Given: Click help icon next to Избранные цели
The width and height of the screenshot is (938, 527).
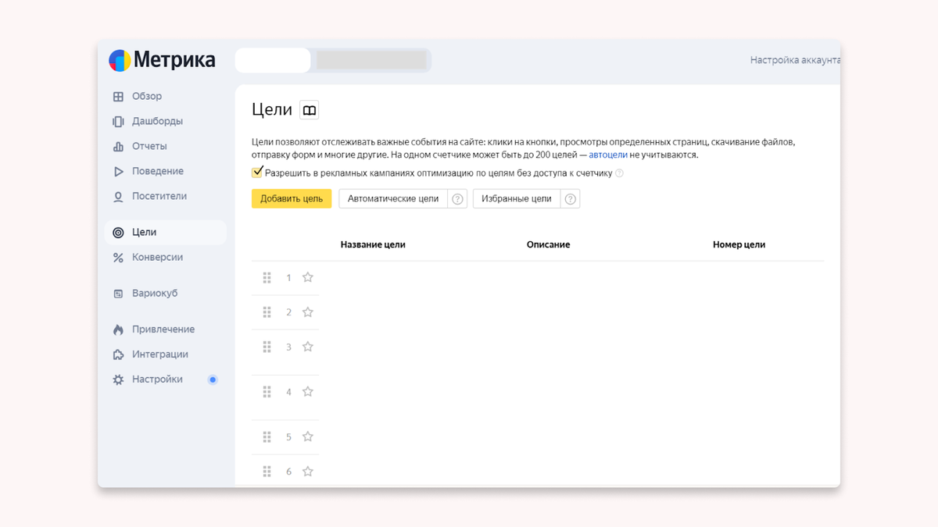Looking at the screenshot, I should coord(571,199).
